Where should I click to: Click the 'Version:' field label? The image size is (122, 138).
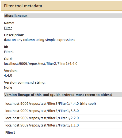click(x=11, y=71)
